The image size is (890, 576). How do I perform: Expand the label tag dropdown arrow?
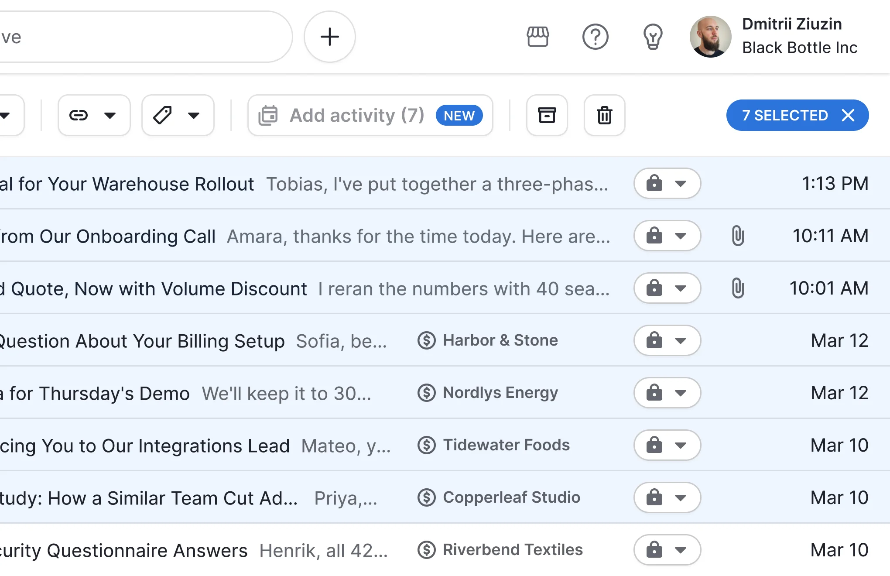click(194, 115)
